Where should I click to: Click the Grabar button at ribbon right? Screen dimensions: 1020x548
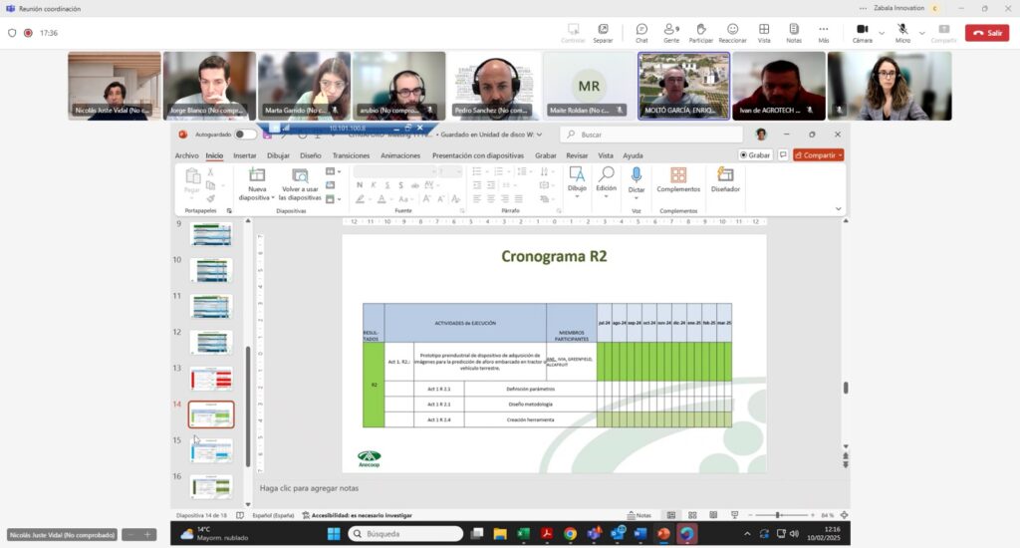click(x=755, y=154)
